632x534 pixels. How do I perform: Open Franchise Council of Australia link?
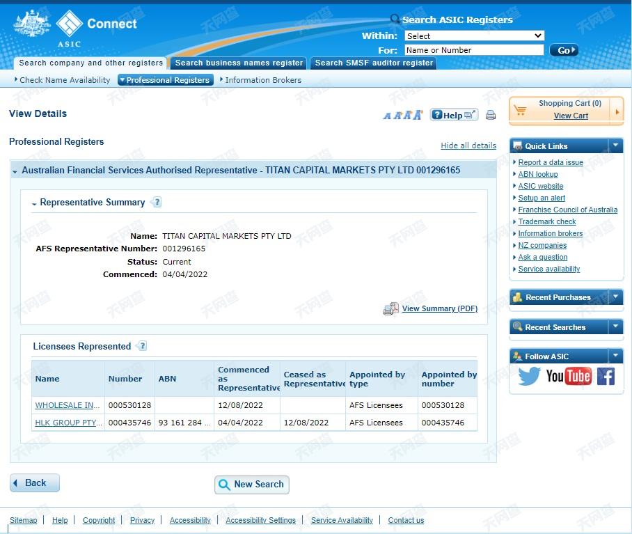567,210
